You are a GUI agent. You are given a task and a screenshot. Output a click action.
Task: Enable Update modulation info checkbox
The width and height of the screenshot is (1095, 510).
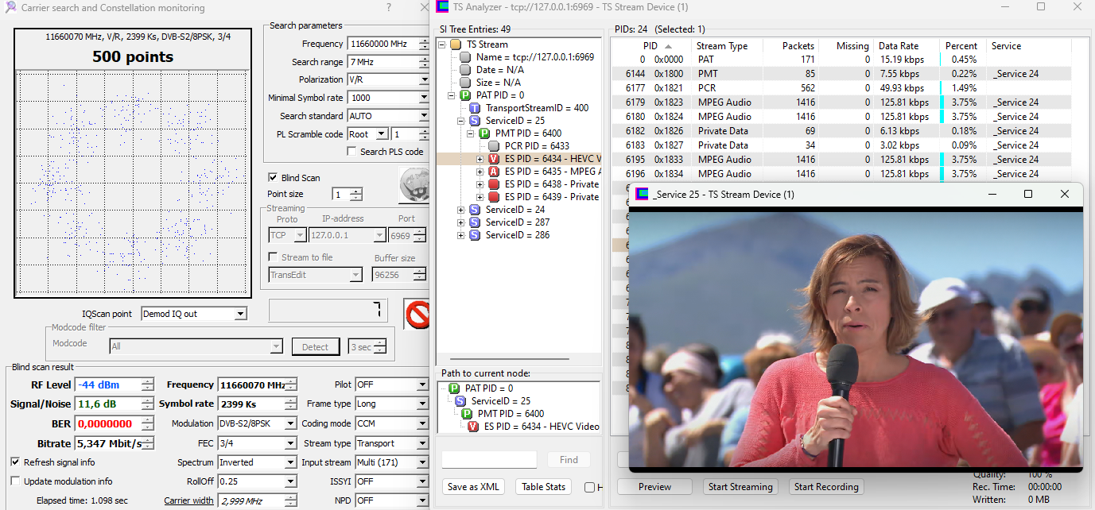16,481
